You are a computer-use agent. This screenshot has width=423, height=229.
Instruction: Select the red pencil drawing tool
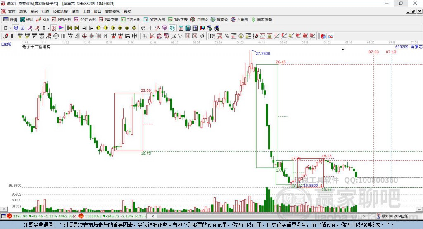point(6,36)
